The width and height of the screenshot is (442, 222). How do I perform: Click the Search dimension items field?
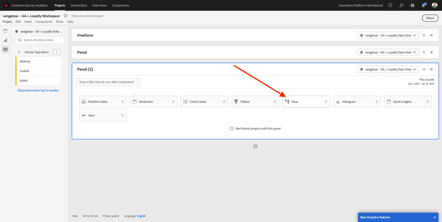click(x=39, y=40)
